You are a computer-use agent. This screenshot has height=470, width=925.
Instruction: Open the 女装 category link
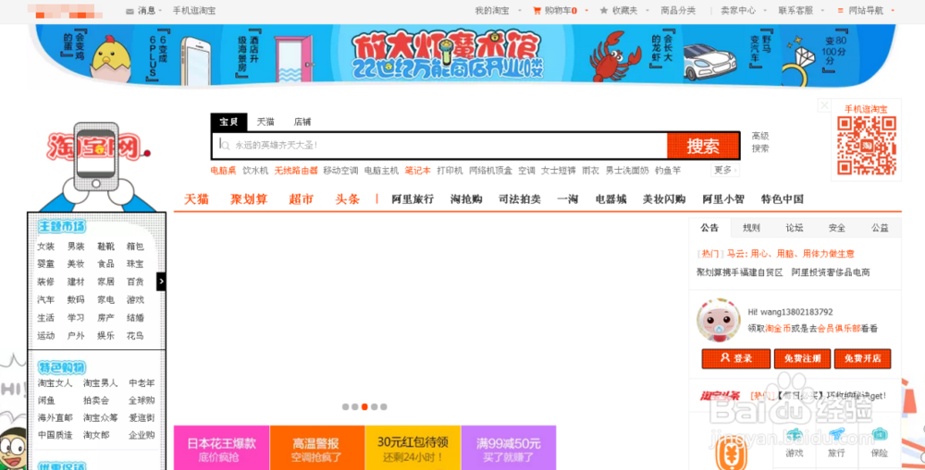tap(45, 247)
